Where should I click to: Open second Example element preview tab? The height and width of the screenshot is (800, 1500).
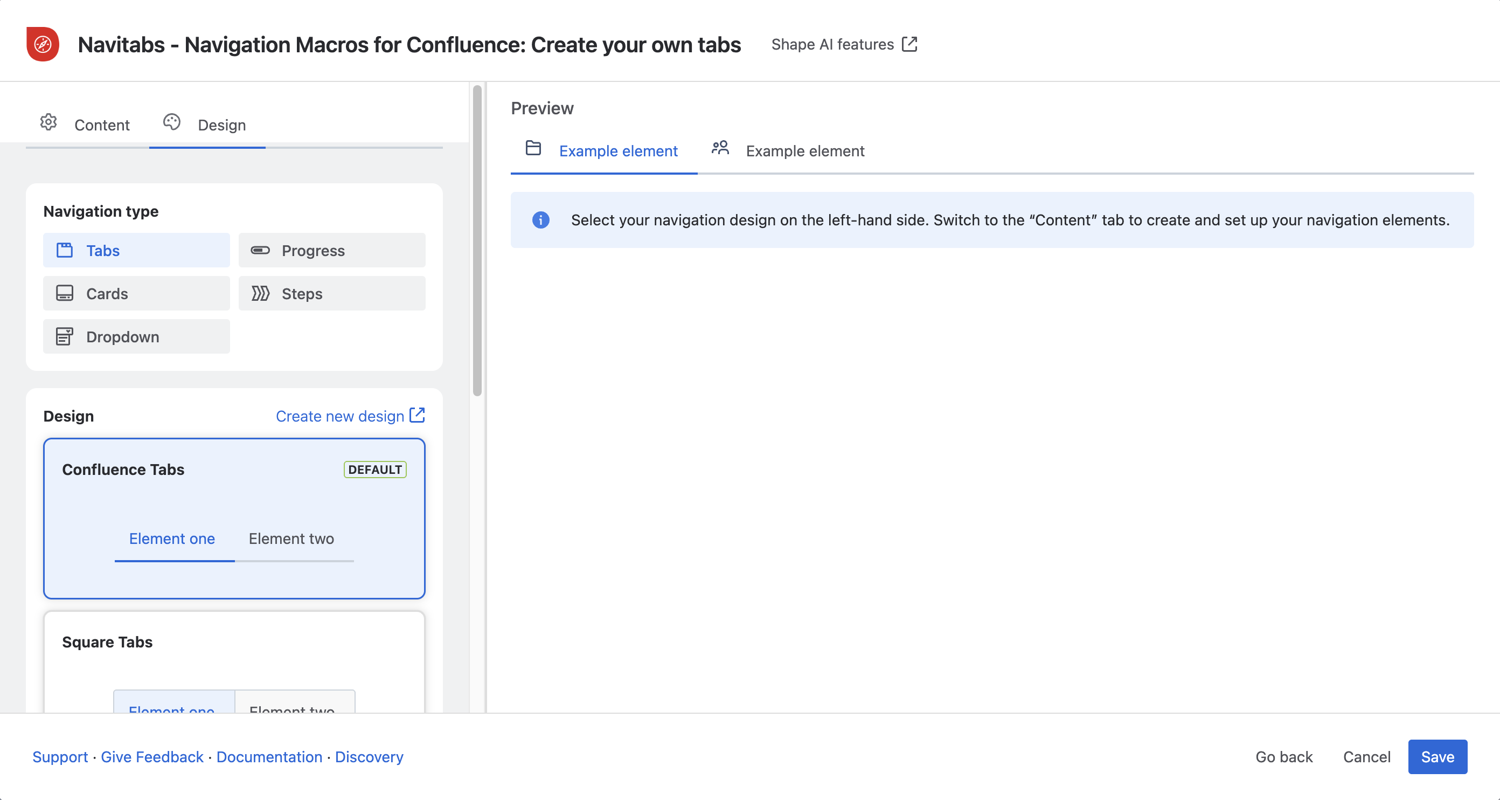[788, 151]
